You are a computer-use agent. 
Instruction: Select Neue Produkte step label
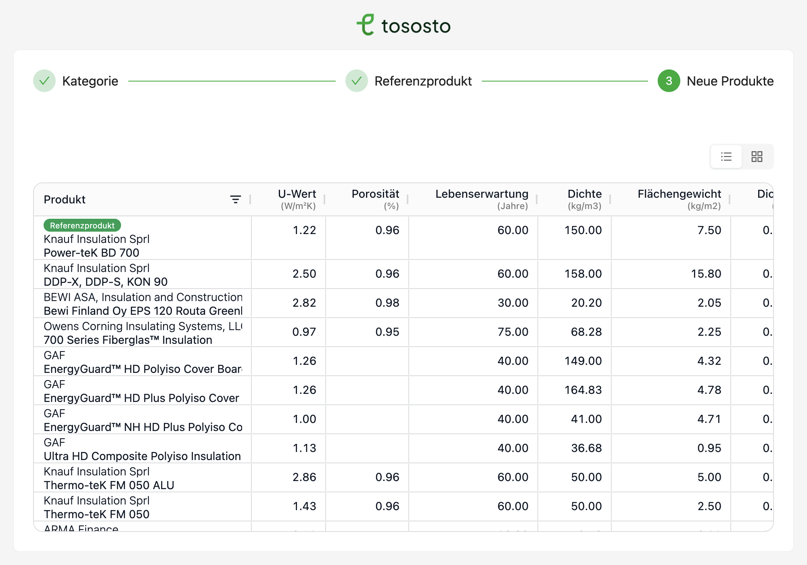[x=730, y=81]
